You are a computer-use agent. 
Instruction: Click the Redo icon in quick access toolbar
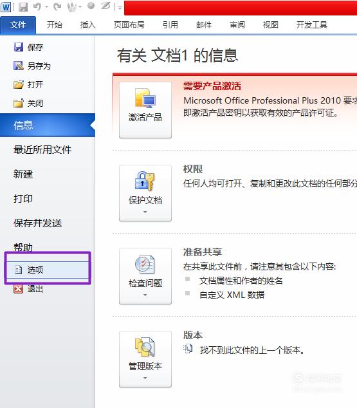[x=57, y=7]
